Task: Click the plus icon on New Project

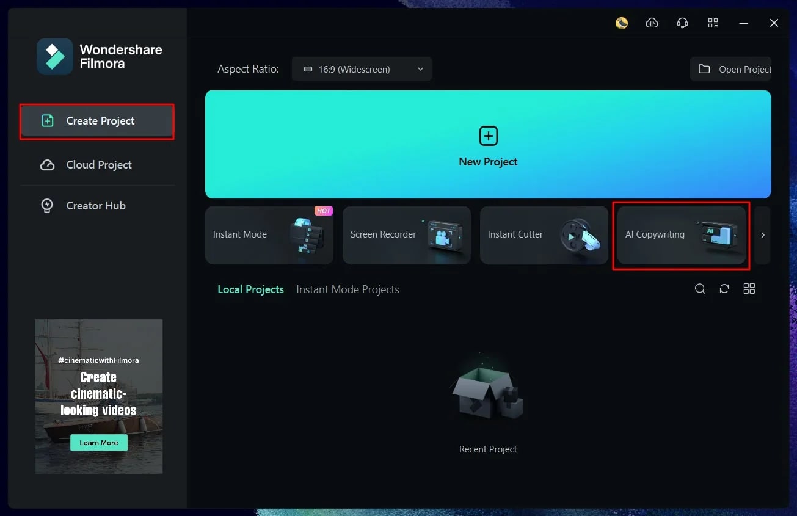Action: [488, 136]
